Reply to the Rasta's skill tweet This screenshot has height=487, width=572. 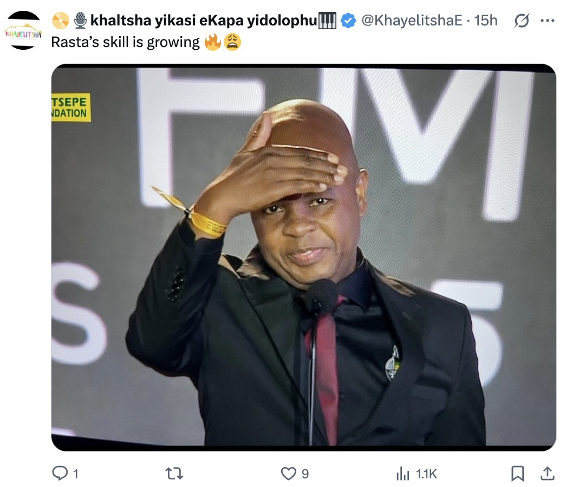[x=59, y=474]
